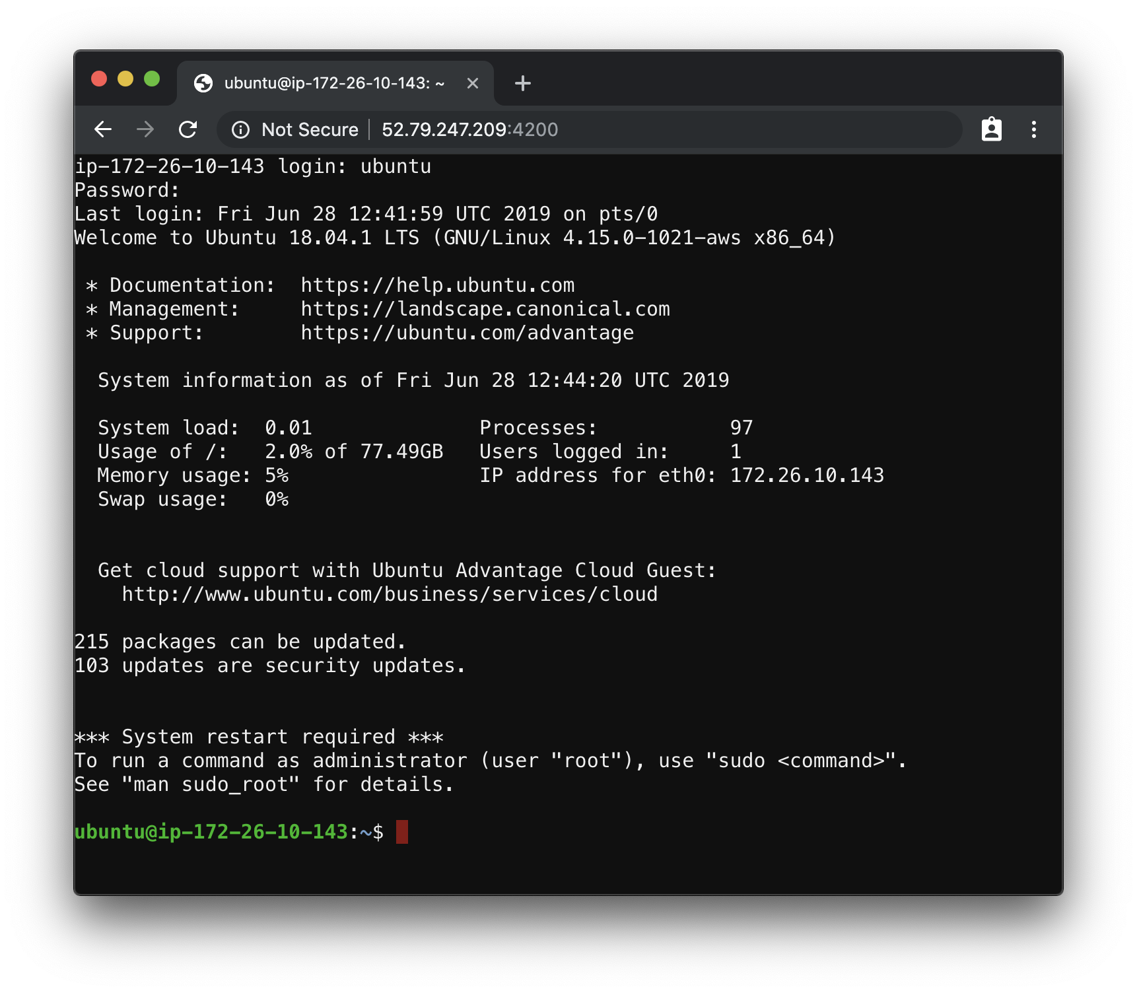The width and height of the screenshot is (1137, 993).
Task: Go back using the browser back arrow
Action: click(x=103, y=129)
